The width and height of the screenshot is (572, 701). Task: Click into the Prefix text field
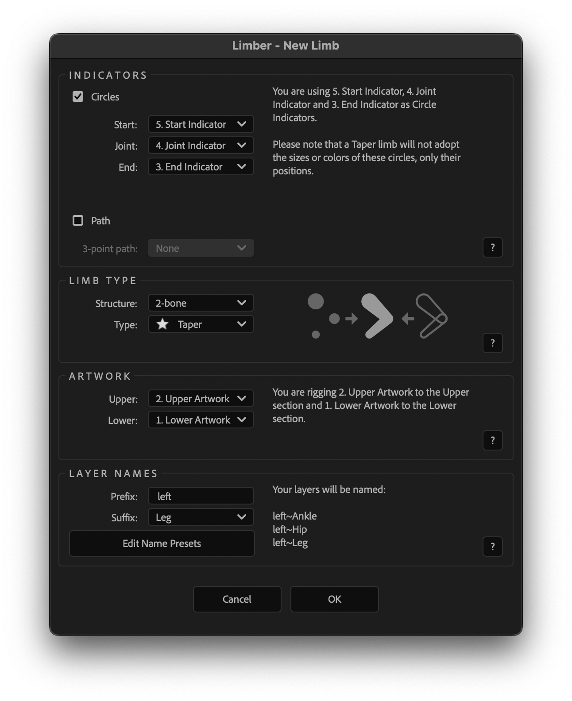tap(201, 496)
